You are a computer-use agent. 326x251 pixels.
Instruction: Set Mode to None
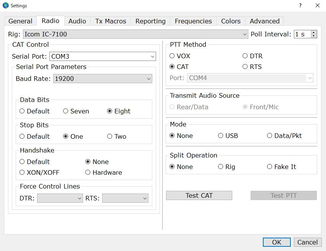click(181, 136)
